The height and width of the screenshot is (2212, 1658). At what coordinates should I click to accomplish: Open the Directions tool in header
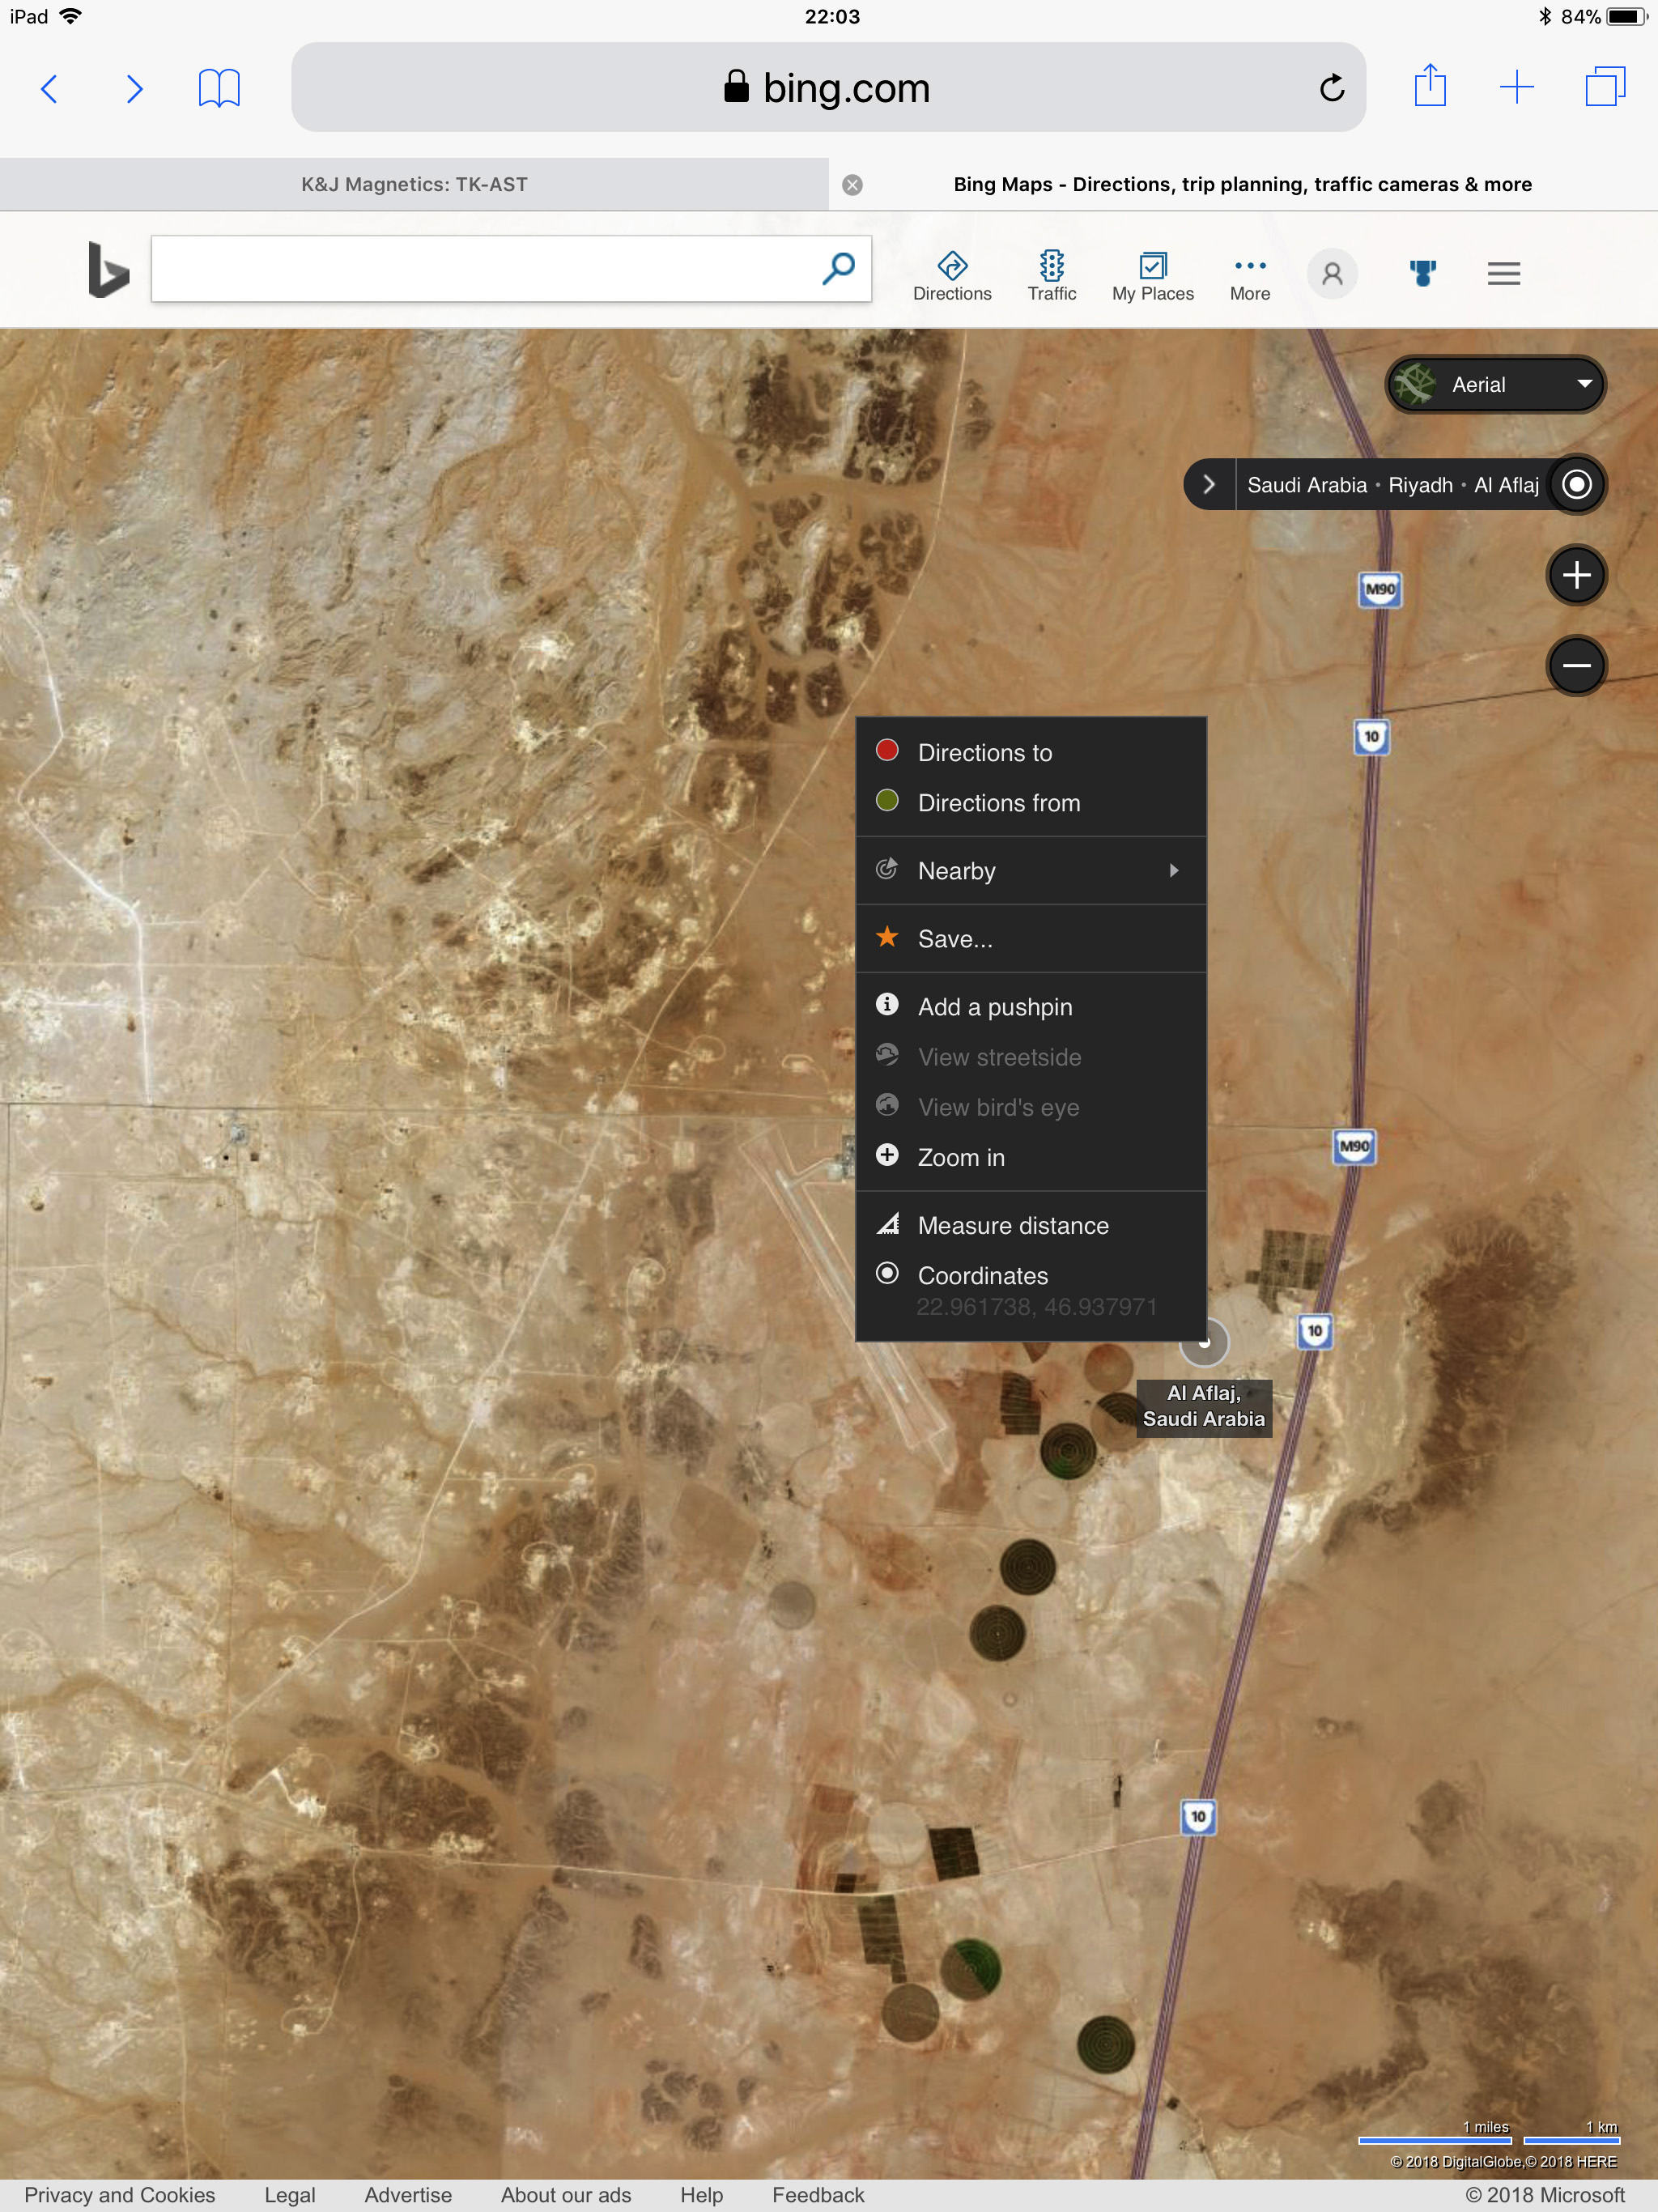click(x=951, y=275)
